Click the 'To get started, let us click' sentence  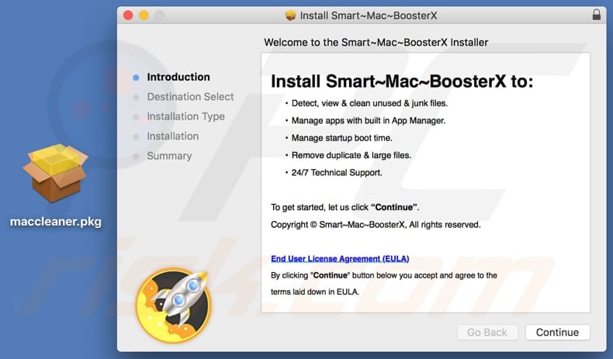click(345, 208)
